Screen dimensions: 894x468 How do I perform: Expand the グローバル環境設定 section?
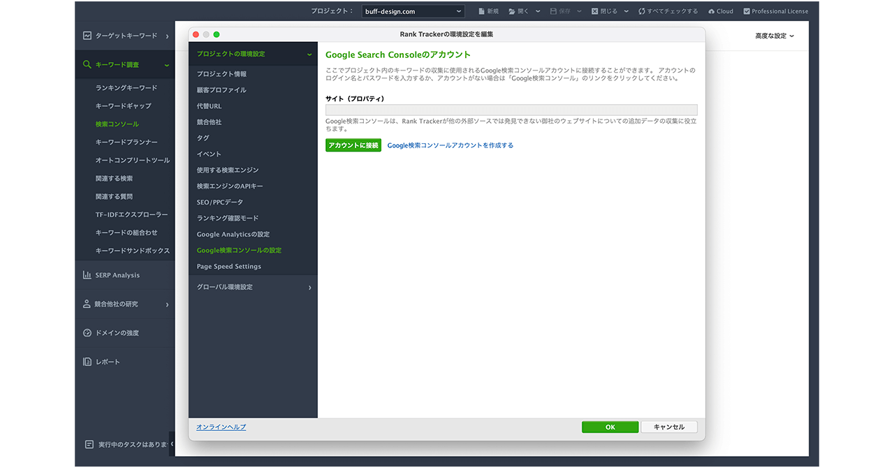309,288
